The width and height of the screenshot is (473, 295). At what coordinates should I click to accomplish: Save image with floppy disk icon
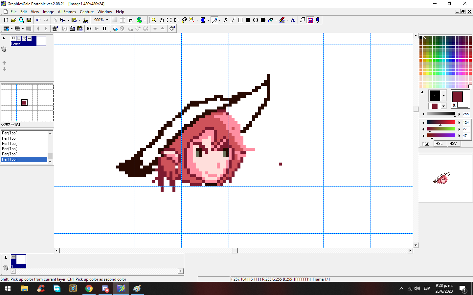pyautogui.click(x=29, y=20)
